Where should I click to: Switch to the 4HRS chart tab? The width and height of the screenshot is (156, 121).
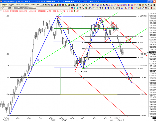coord(21,8)
